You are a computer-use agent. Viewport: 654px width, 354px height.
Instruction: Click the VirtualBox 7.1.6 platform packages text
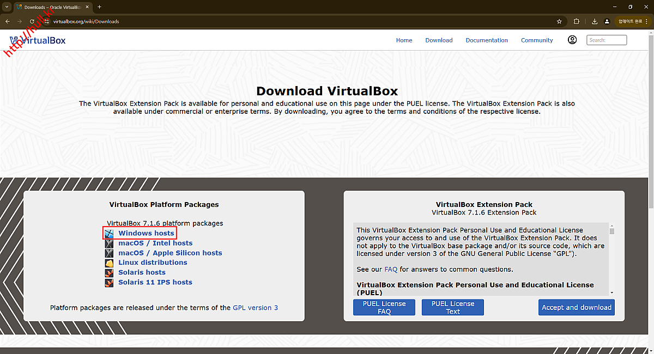165,223
